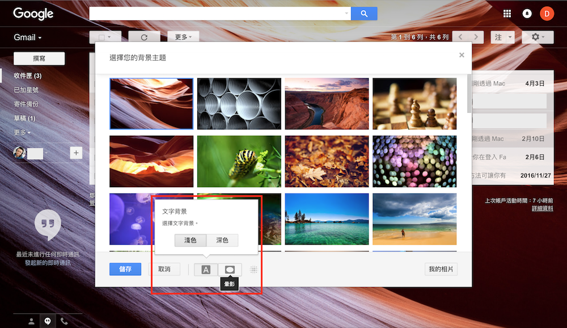The width and height of the screenshot is (567, 328).
Task: Click the plus button beside the contact
Action: click(x=76, y=153)
